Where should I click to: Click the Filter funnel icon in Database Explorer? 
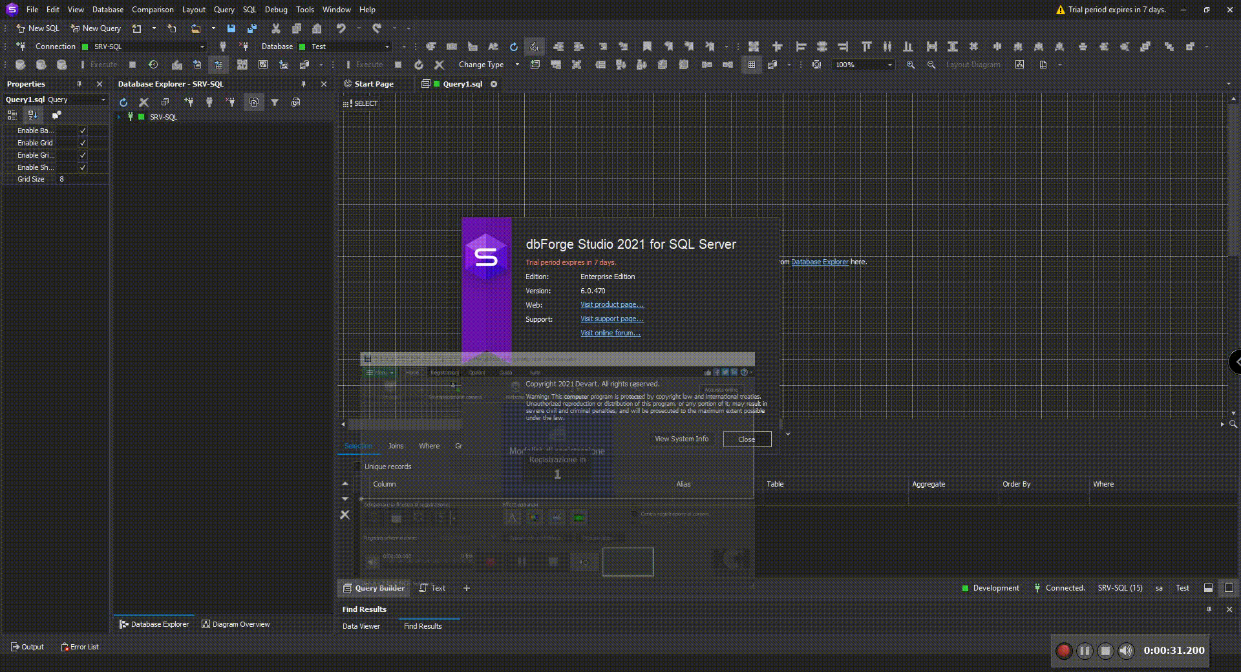click(x=275, y=102)
